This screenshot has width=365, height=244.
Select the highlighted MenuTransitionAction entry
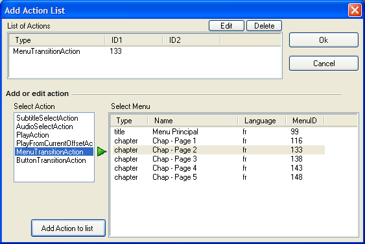(x=54, y=152)
